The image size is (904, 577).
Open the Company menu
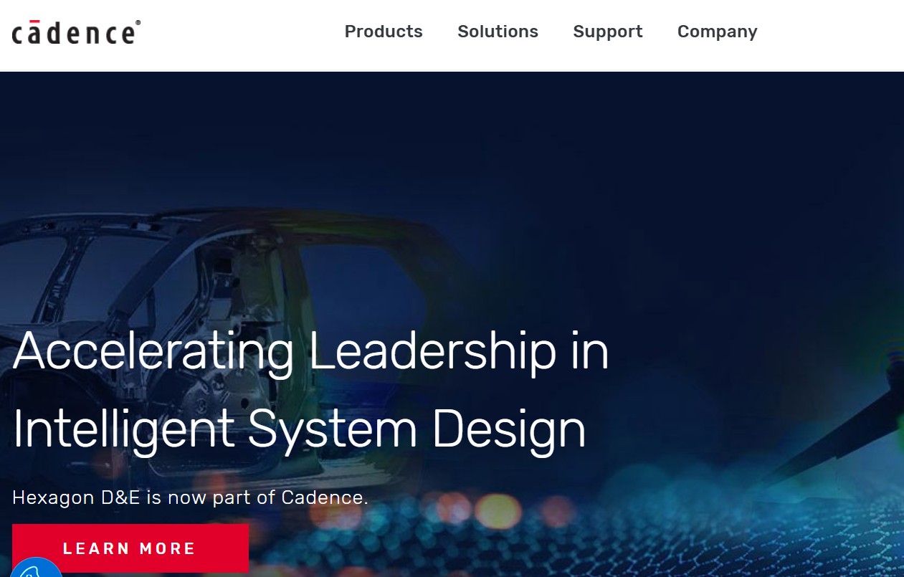717,32
